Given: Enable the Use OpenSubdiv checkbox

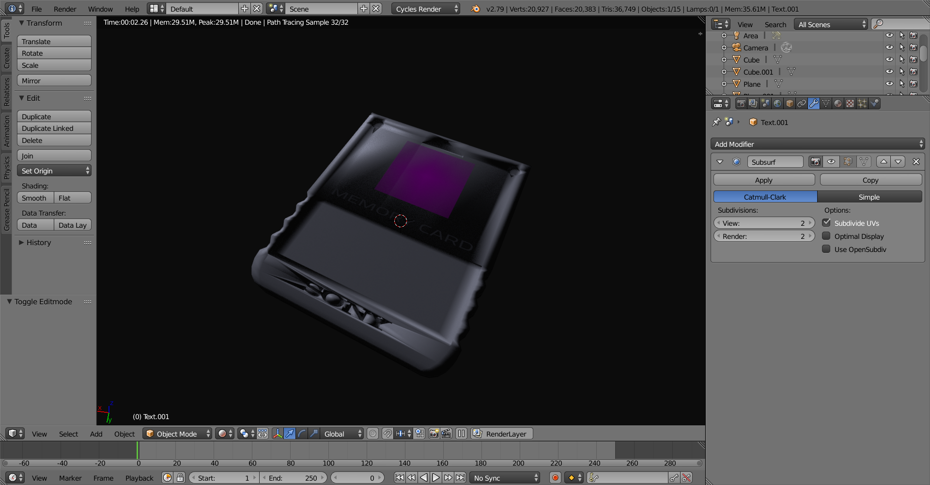Looking at the screenshot, I should tap(826, 249).
